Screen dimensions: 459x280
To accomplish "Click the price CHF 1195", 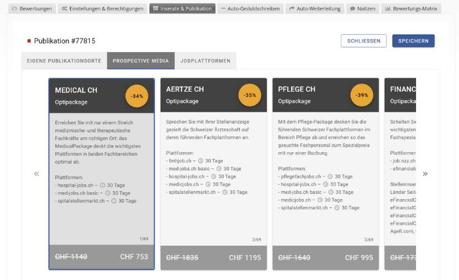I will (245, 258).
